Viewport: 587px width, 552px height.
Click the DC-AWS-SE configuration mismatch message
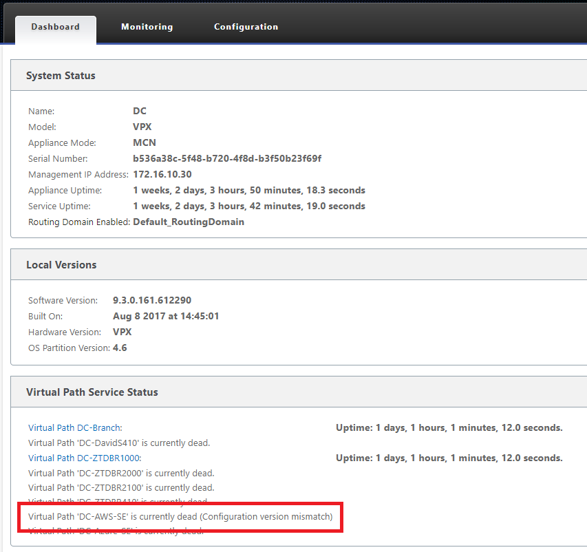[180, 517]
